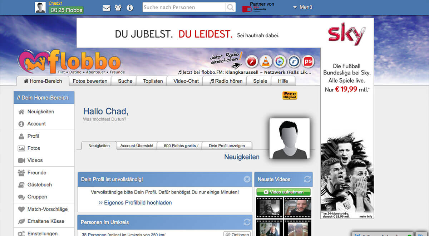Viewport: 429px width, 236px height.
Task: Launch radio with the 'ps' player icon
Action: (x=308, y=62)
